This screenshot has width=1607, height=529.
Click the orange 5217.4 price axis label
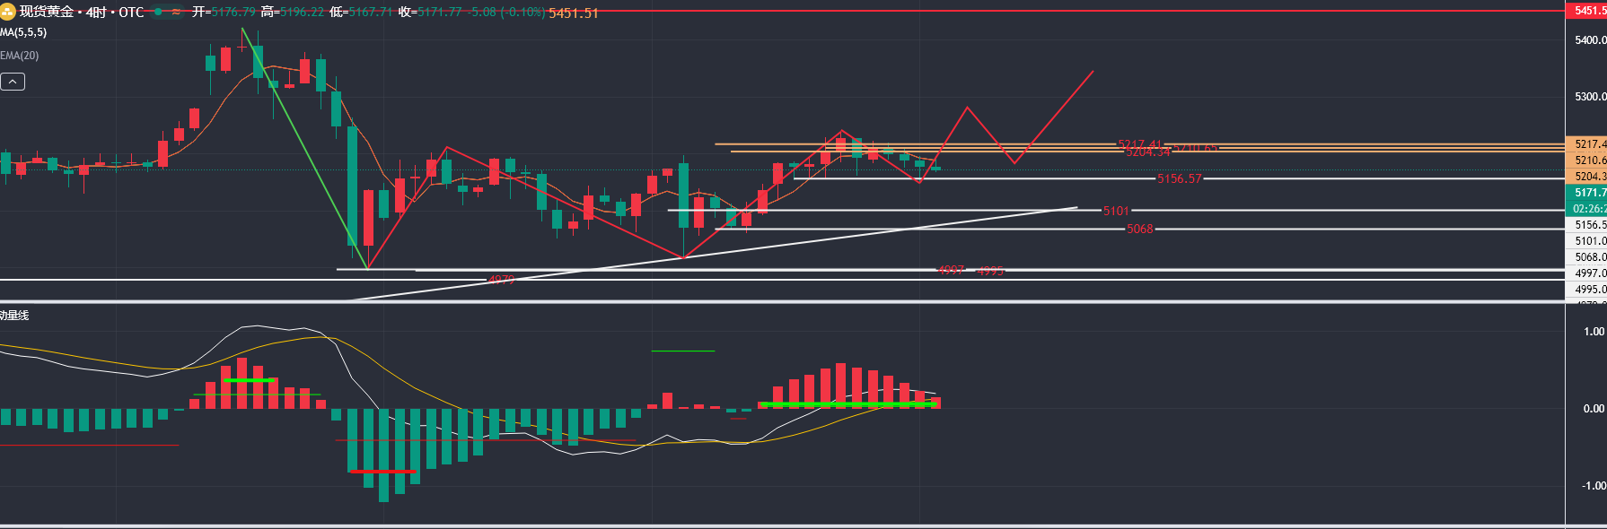pos(1588,144)
